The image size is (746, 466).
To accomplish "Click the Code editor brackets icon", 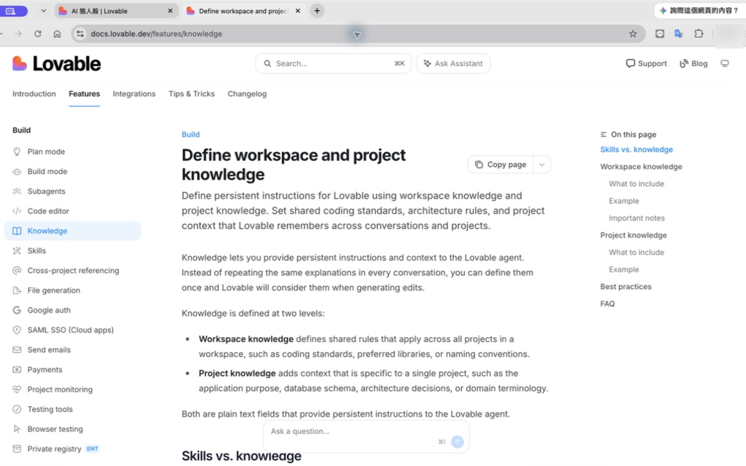I will pos(17,211).
